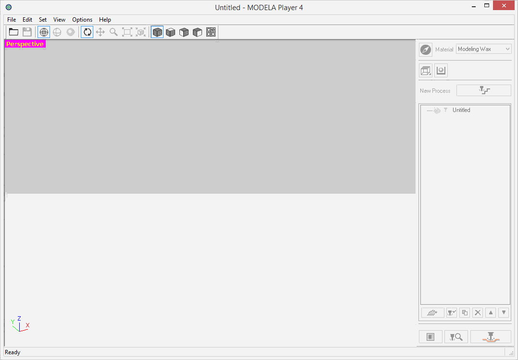The height and width of the screenshot is (360, 518).
Task: Click the Perspective view label
Action: point(25,44)
